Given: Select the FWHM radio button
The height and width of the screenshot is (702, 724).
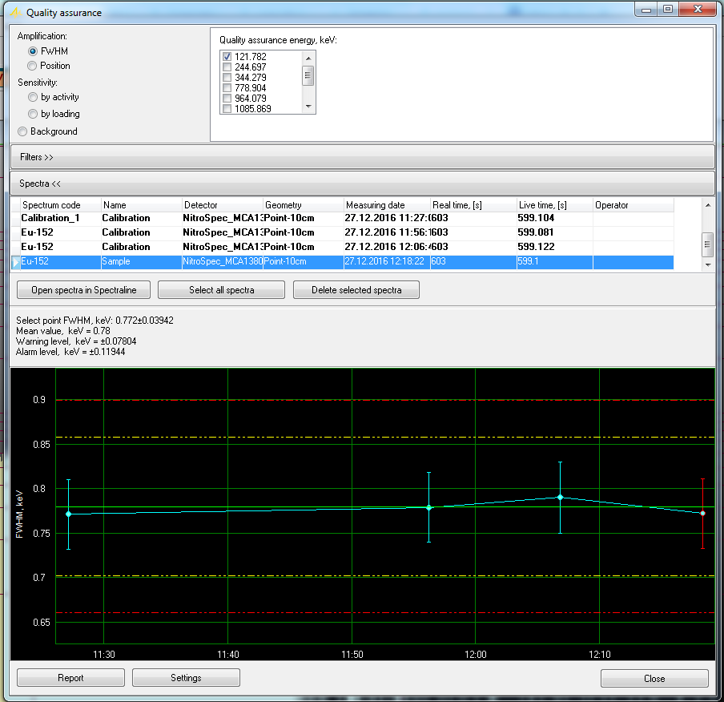Looking at the screenshot, I should [x=33, y=51].
